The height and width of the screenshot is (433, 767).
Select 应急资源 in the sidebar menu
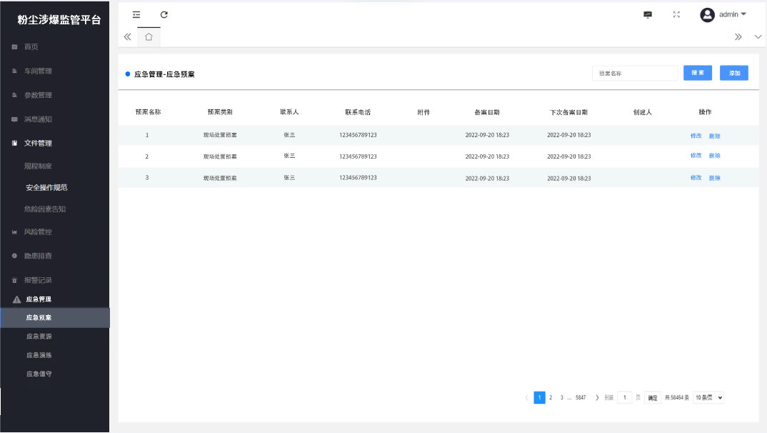tap(39, 336)
